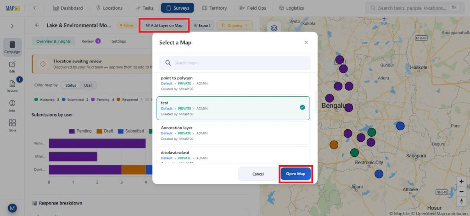This screenshot has height=216, width=470.
Task: Switch to Overview & insights tab
Action: tap(54, 41)
